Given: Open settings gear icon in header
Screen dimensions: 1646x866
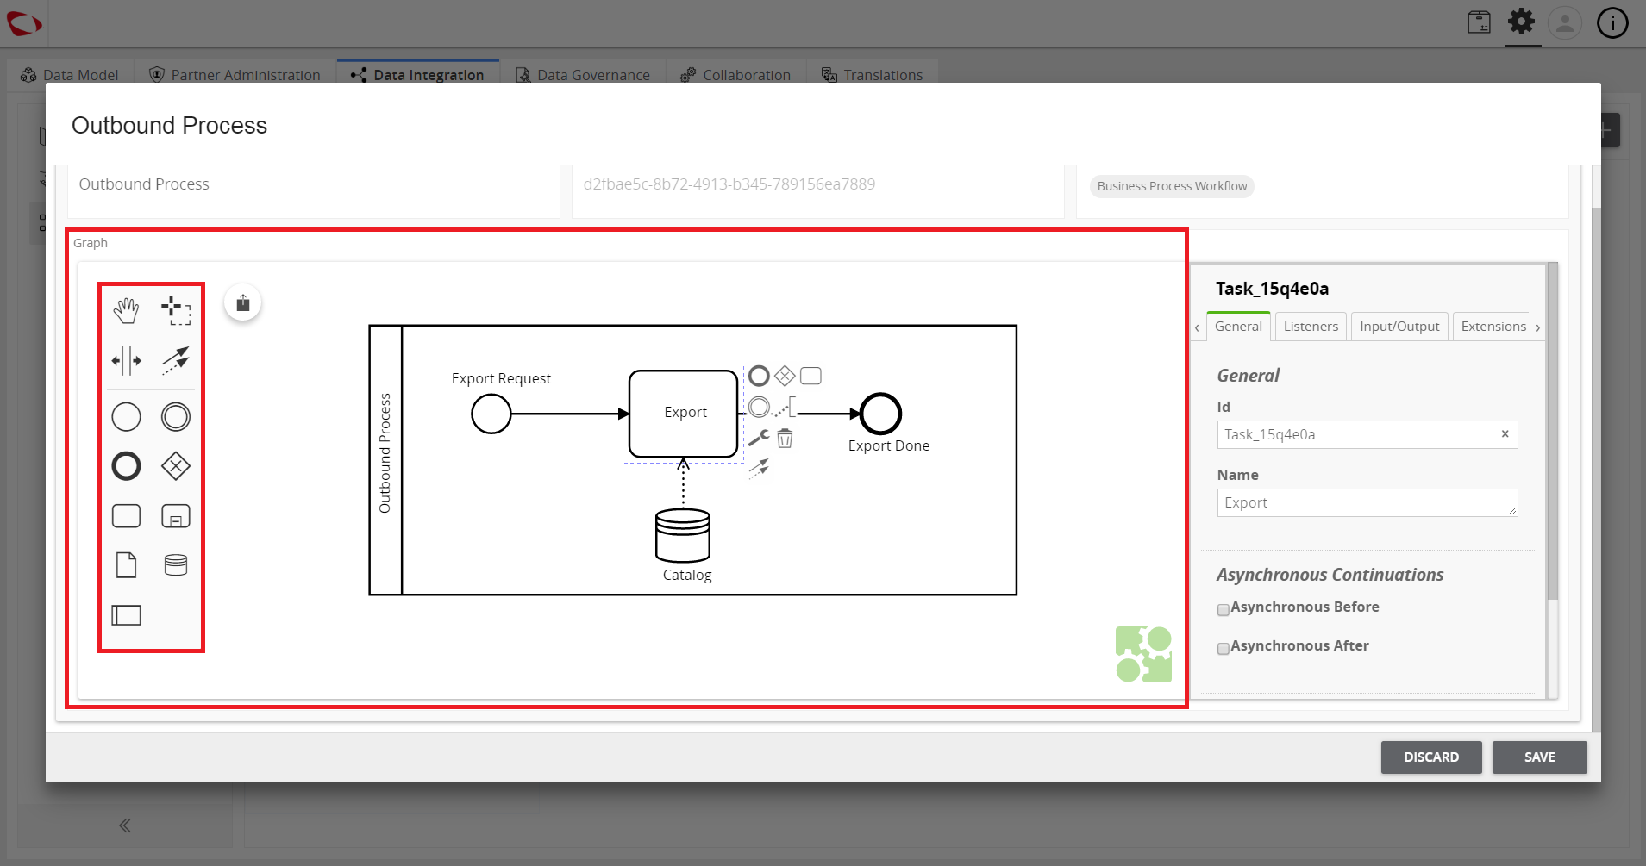Looking at the screenshot, I should [1522, 22].
